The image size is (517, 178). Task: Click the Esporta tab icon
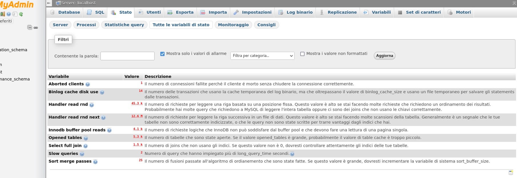click(x=170, y=13)
